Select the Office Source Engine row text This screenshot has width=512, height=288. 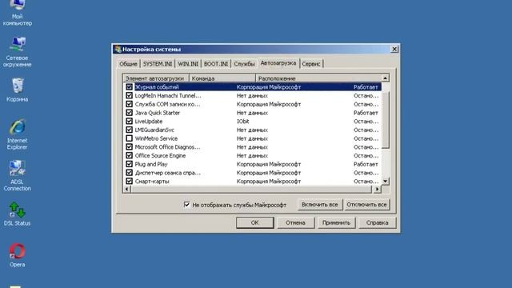(x=160, y=156)
